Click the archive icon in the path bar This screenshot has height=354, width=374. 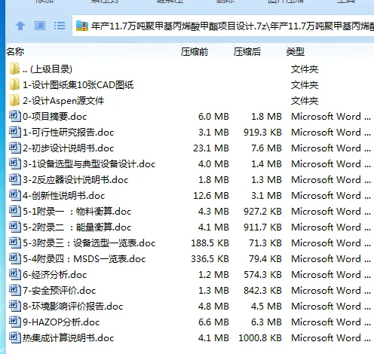pyautogui.click(x=82, y=26)
